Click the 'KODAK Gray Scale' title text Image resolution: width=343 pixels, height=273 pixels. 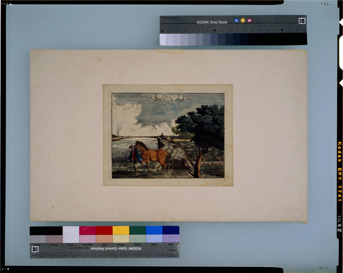[212, 22]
